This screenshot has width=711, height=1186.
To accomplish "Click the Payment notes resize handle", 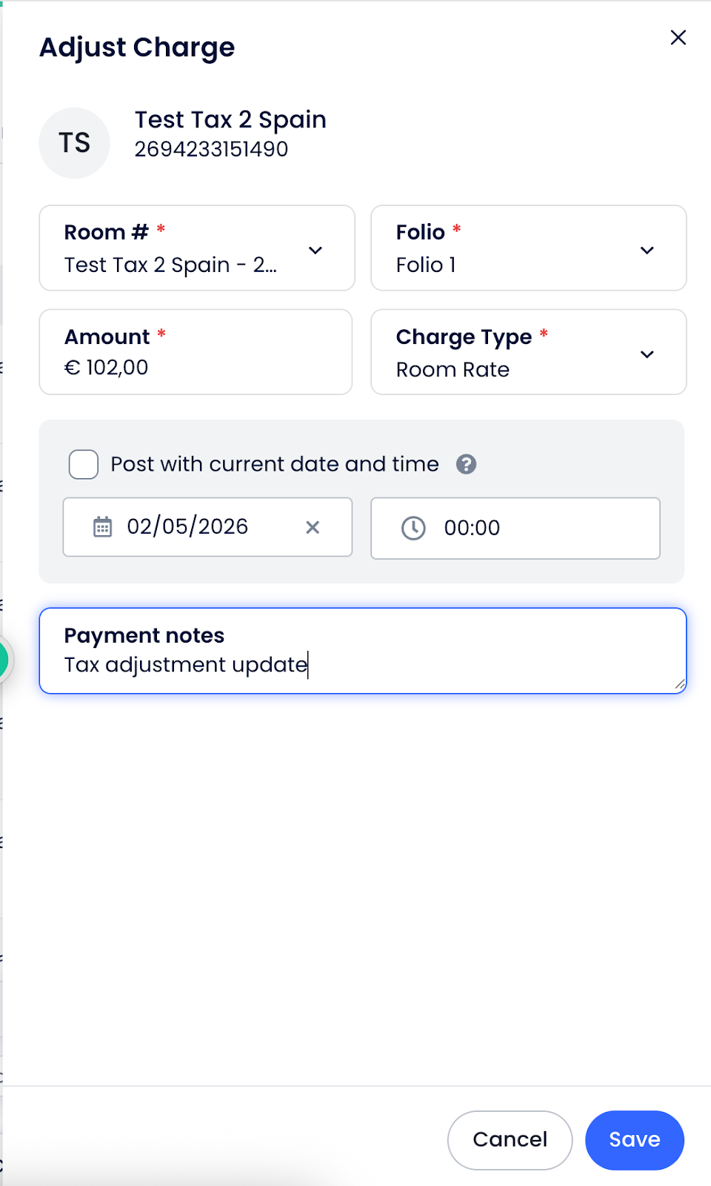I will click(679, 686).
